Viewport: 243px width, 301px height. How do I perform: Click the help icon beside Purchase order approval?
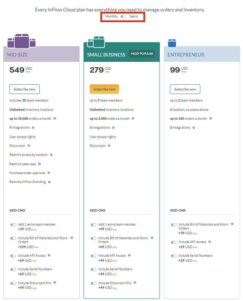point(49,173)
